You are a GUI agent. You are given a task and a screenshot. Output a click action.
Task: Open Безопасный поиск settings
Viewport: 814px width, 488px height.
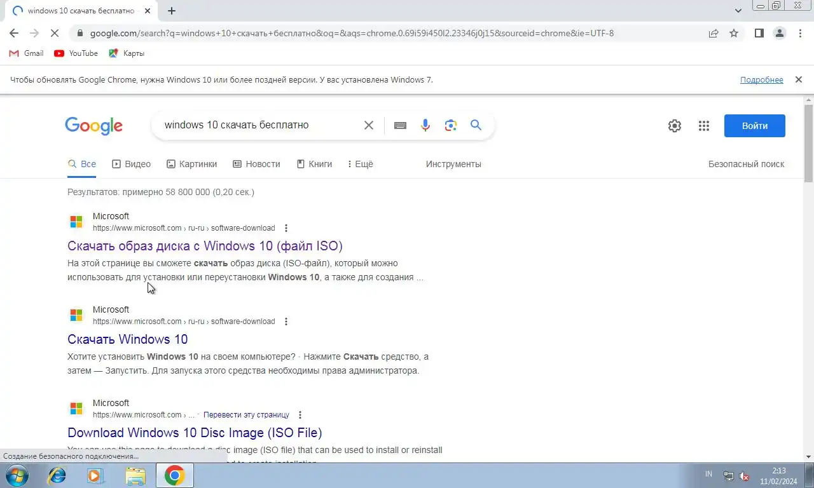click(746, 164)
